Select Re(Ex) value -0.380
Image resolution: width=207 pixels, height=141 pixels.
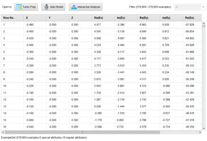[x=98, y=113]
